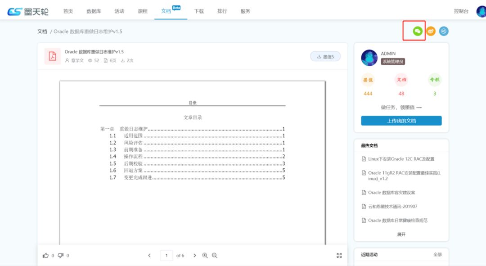
Task: Open the 排行 navigation item
Action: point(222,11)
